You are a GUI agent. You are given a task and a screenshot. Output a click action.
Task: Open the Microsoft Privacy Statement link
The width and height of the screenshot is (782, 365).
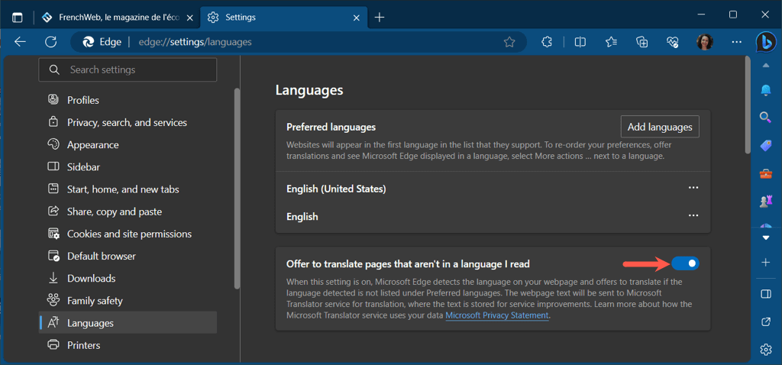(497, 315)
